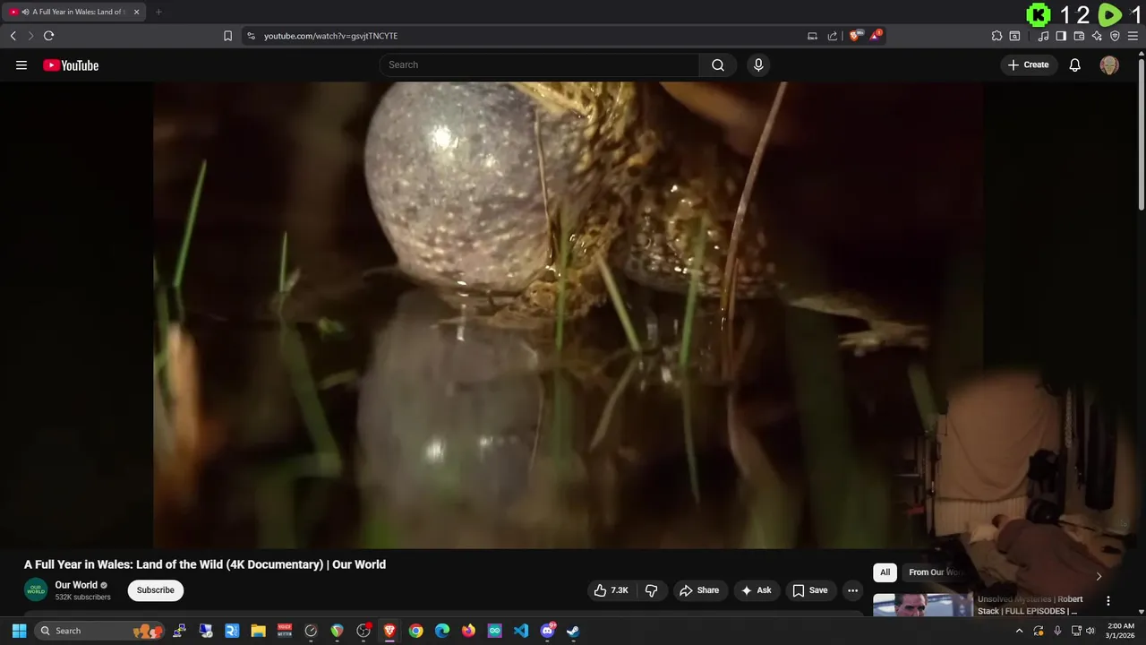This screenshot has width=1146, height=645.
Task: Select the All filter chip
Action: [x=885, y=572]
